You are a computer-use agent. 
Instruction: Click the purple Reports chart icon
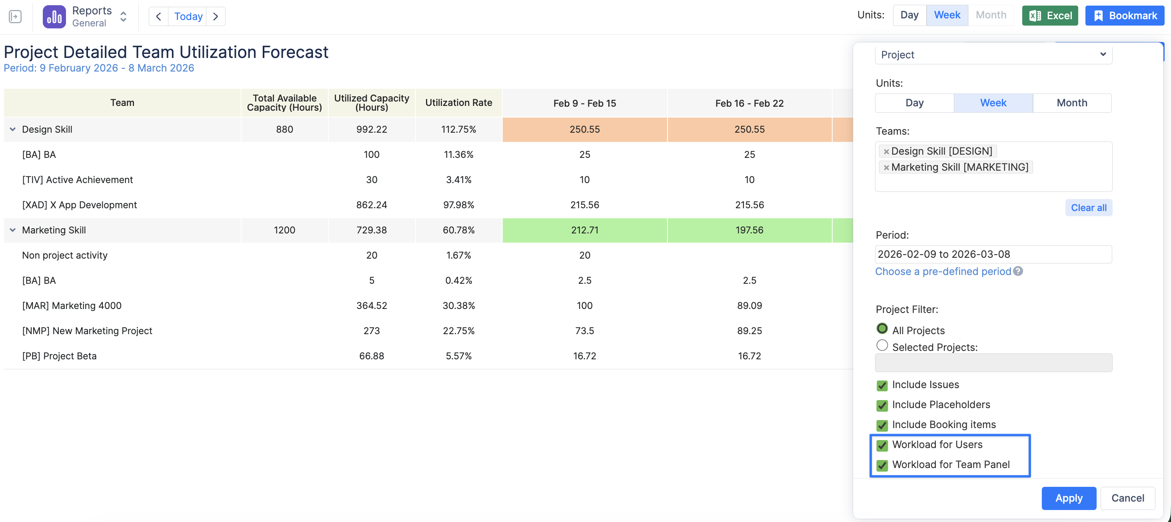click(x=54, y=17)
